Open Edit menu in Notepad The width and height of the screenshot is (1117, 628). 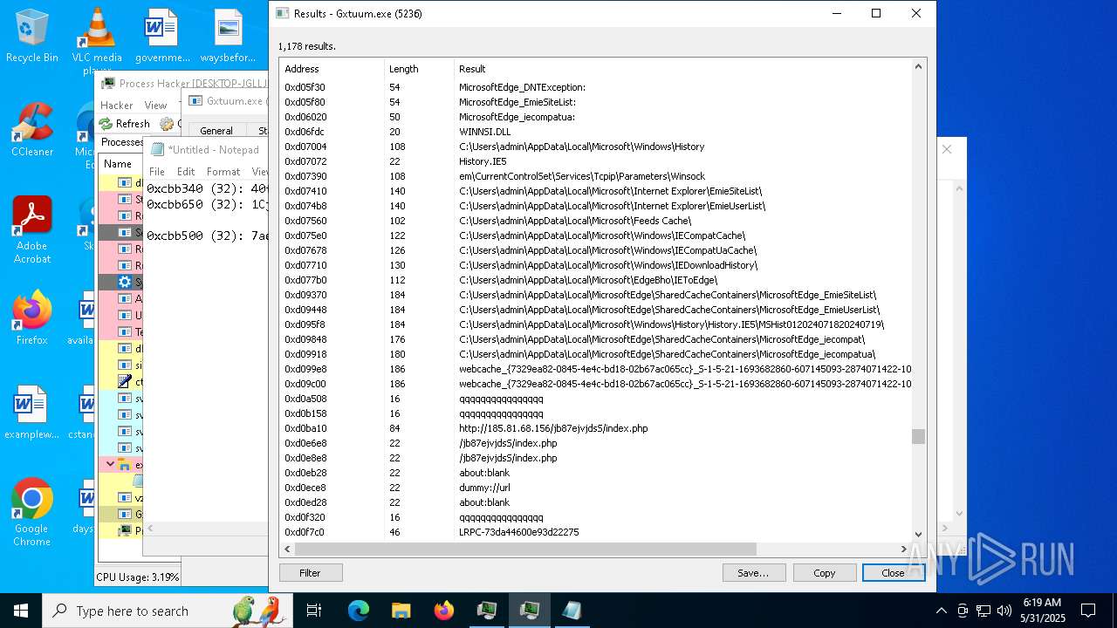186,172
